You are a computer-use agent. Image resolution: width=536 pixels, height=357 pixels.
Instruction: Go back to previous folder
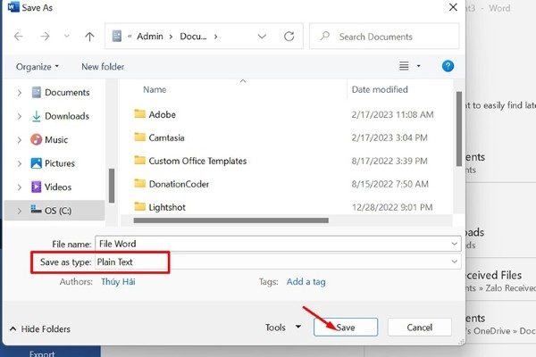pyautogui.click(x=19, y=37)
